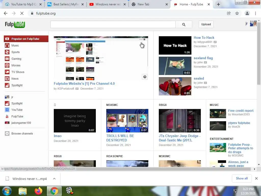Open TROLLS WILL BE DESTROYED link
The image size is (261, 196).
pos(120,138)
